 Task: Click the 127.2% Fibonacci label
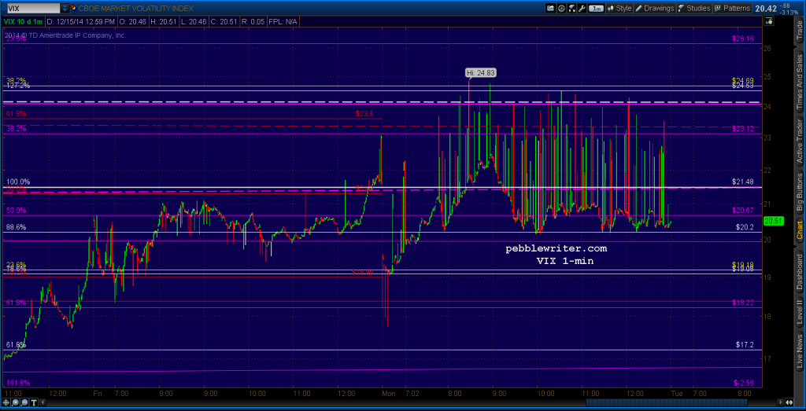pyautogui.click(x=17, y=86)
